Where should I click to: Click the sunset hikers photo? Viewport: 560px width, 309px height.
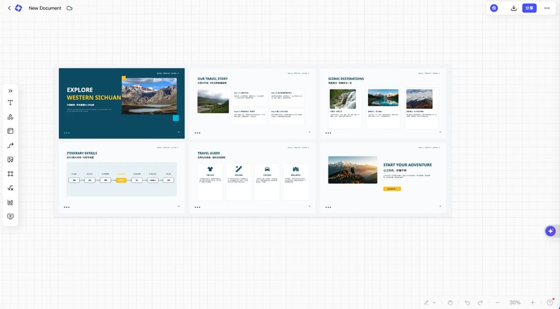[352, 170]
